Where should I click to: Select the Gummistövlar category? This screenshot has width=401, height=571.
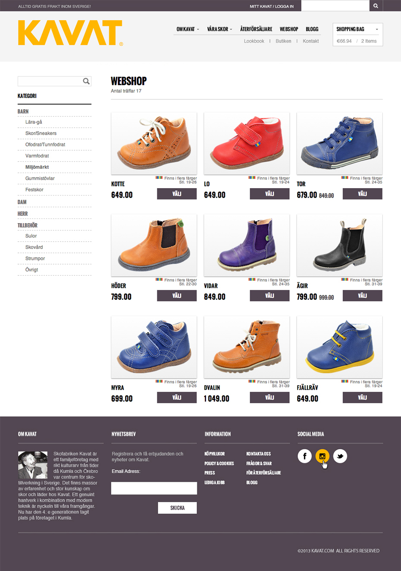40,178
